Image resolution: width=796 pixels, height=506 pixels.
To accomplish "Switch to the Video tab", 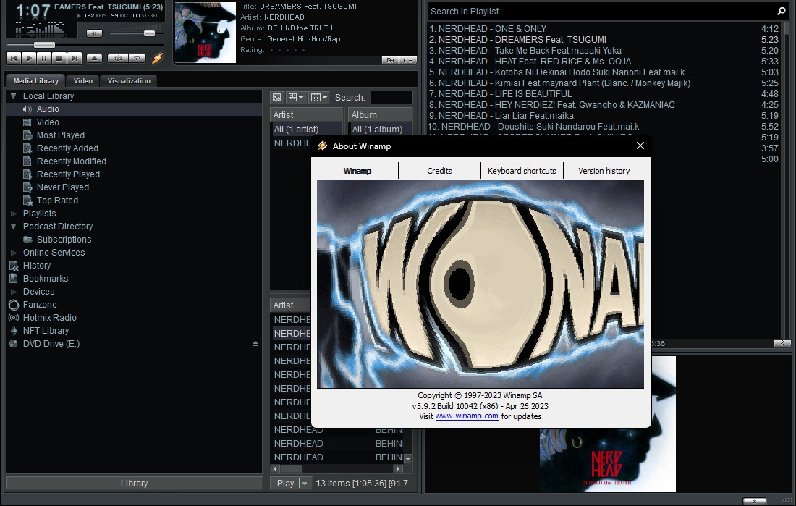I will tap(82, 81).
